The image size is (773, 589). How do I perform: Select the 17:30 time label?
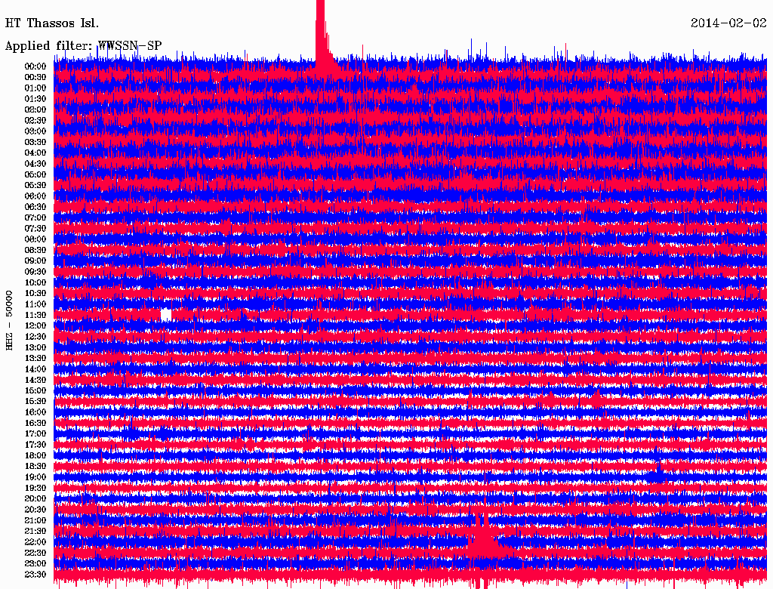pyautogui.click(x=35, y=445)
